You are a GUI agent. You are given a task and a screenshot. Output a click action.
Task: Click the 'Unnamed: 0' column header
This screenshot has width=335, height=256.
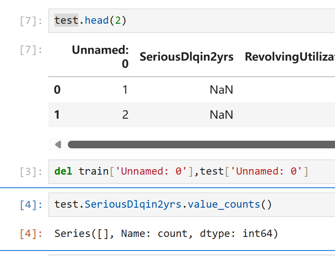(x=101, y=57)
